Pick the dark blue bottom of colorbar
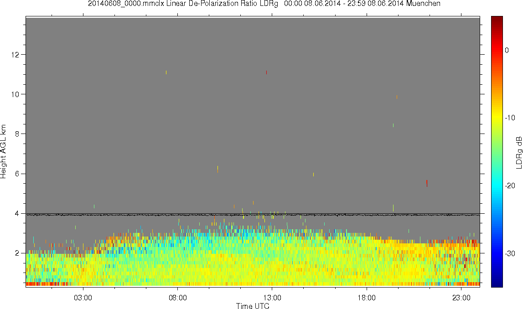 [497, 283]
